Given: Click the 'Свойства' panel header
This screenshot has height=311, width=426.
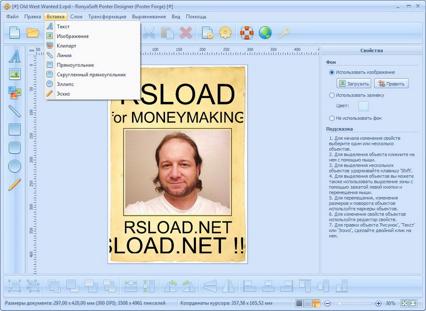Looking at the screenshot, I should point(371,50).
